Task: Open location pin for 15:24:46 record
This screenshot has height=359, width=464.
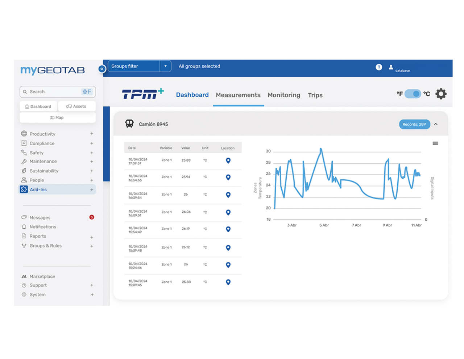Action: pos(228,265)
